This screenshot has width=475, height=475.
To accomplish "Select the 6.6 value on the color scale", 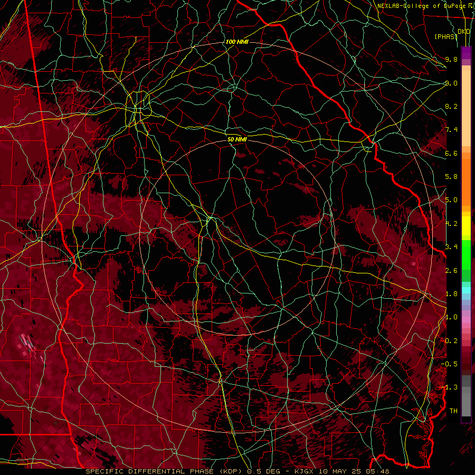I will [x=451, y=153].
